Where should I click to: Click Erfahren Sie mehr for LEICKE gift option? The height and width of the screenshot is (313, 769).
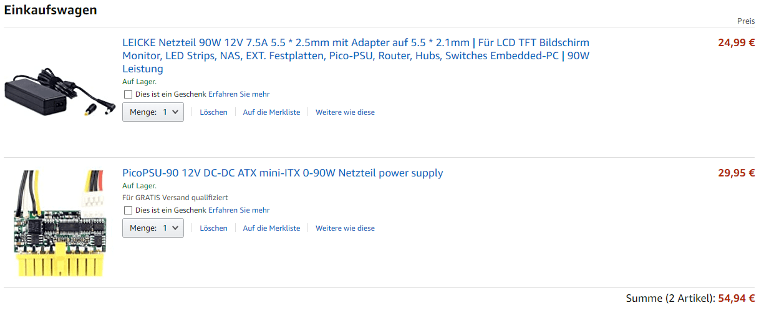click(x=239, y=94)
